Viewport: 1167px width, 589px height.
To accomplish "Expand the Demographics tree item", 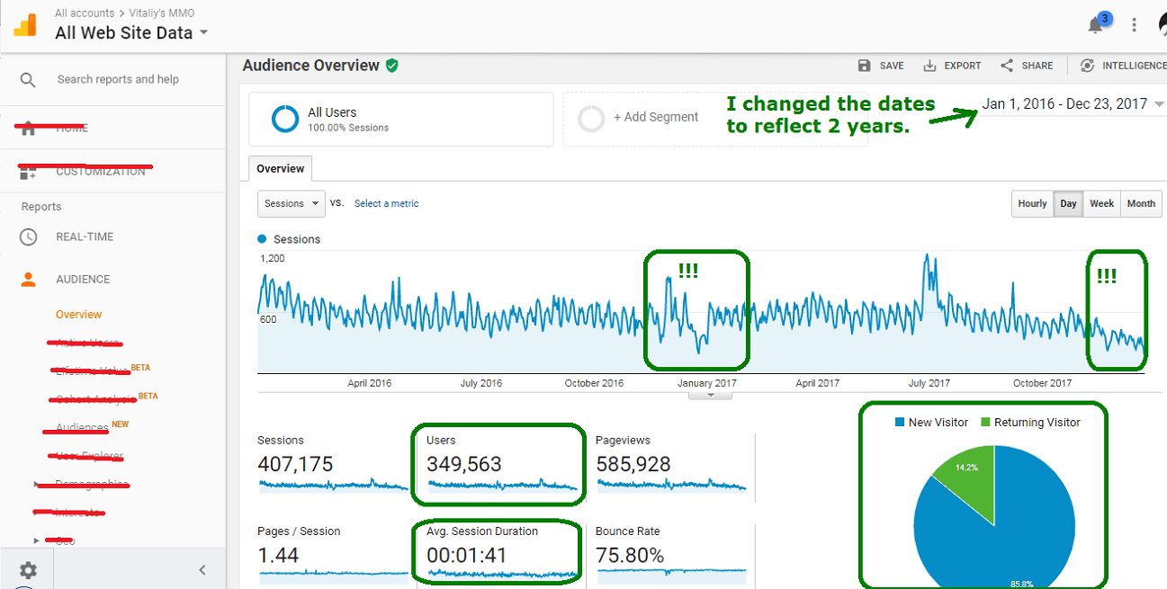I will [x=37, y=485].
